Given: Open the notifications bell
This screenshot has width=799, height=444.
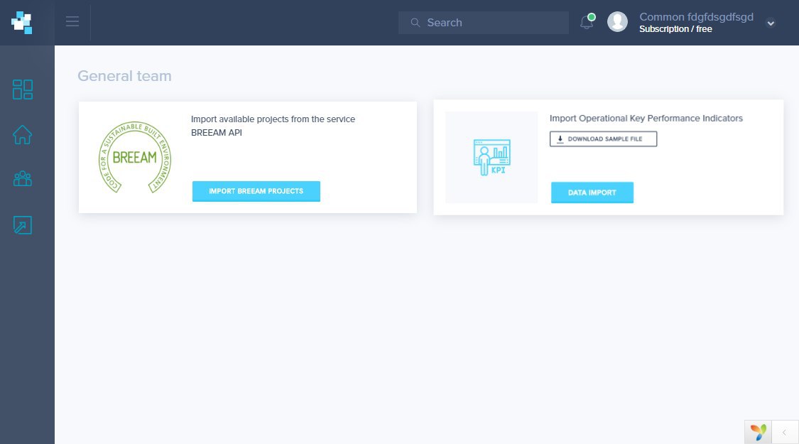Looking at the screenshot, I should click(587, 22).
